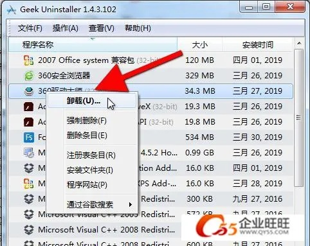The width and height of the screenshot is (310, 246).
Task: Sort by the 程序名称 column header
Action: 93,45
